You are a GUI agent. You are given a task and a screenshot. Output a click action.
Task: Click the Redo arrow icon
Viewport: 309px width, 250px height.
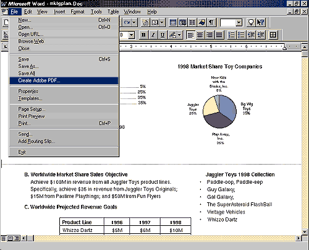[x=127, y=22]
